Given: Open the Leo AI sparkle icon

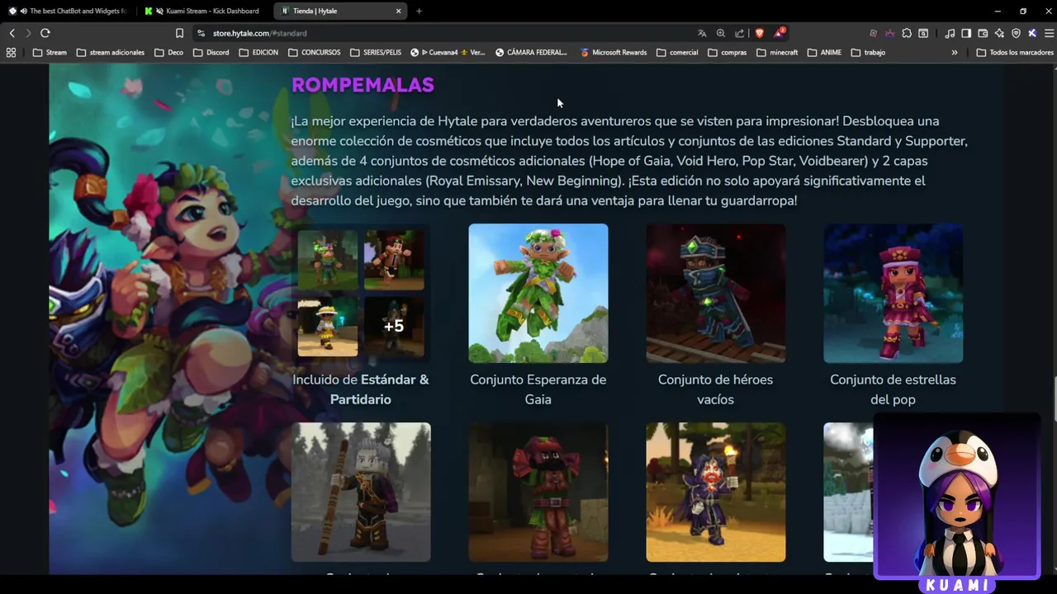Looking at the screenshot, I should click(x=999, y=33).
